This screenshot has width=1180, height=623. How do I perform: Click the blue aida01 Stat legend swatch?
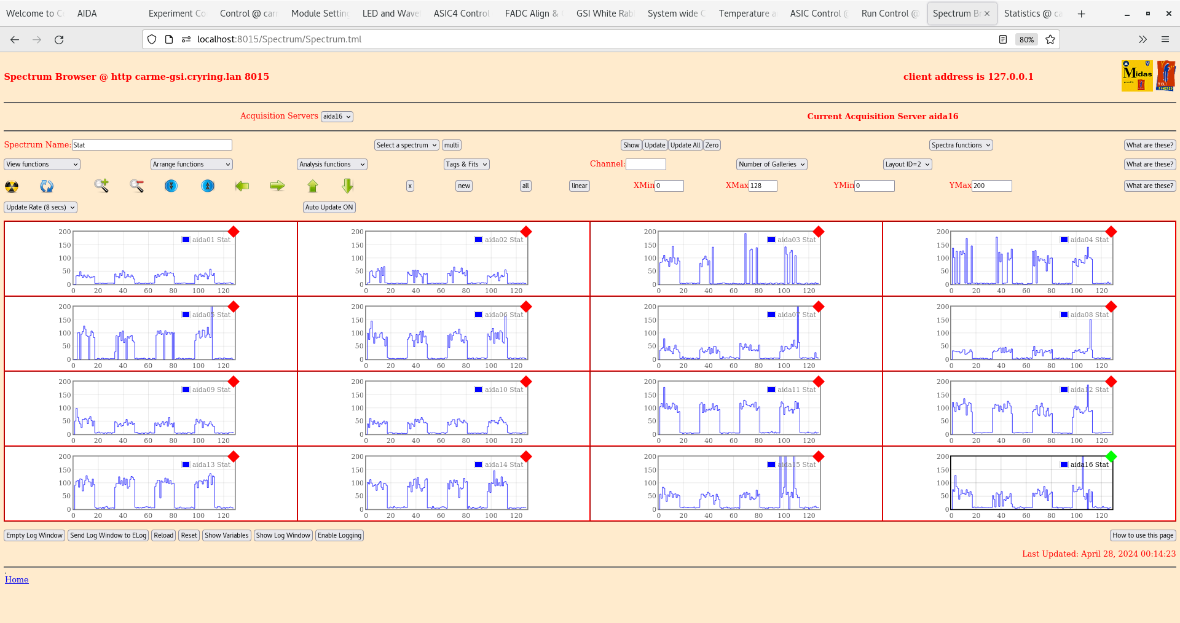[x=186, y=240]
